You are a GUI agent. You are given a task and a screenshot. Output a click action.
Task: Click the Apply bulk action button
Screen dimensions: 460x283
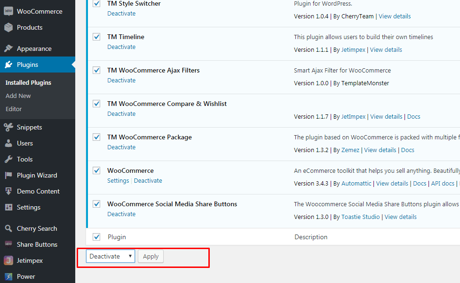point(151,256)
